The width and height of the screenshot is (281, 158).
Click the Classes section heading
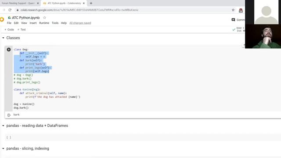coord(13,38)
